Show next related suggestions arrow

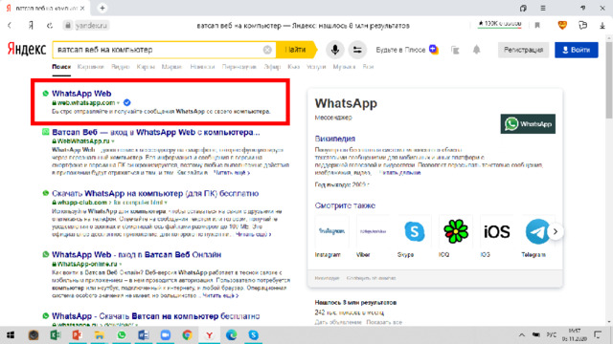(556, 231)
